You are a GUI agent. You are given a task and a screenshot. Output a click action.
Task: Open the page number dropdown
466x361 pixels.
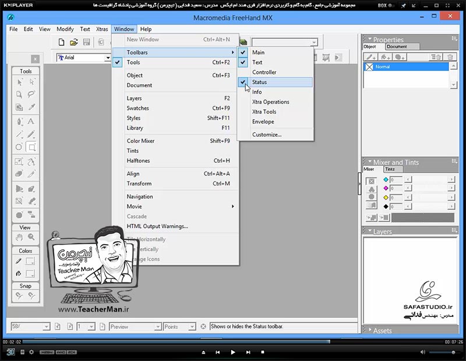click(x=91, y=327)
